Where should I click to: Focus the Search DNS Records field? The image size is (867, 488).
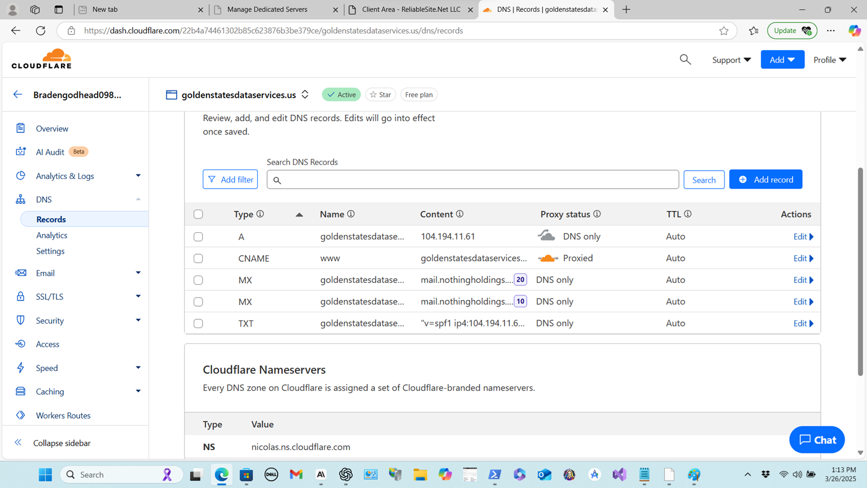point(473,180)
